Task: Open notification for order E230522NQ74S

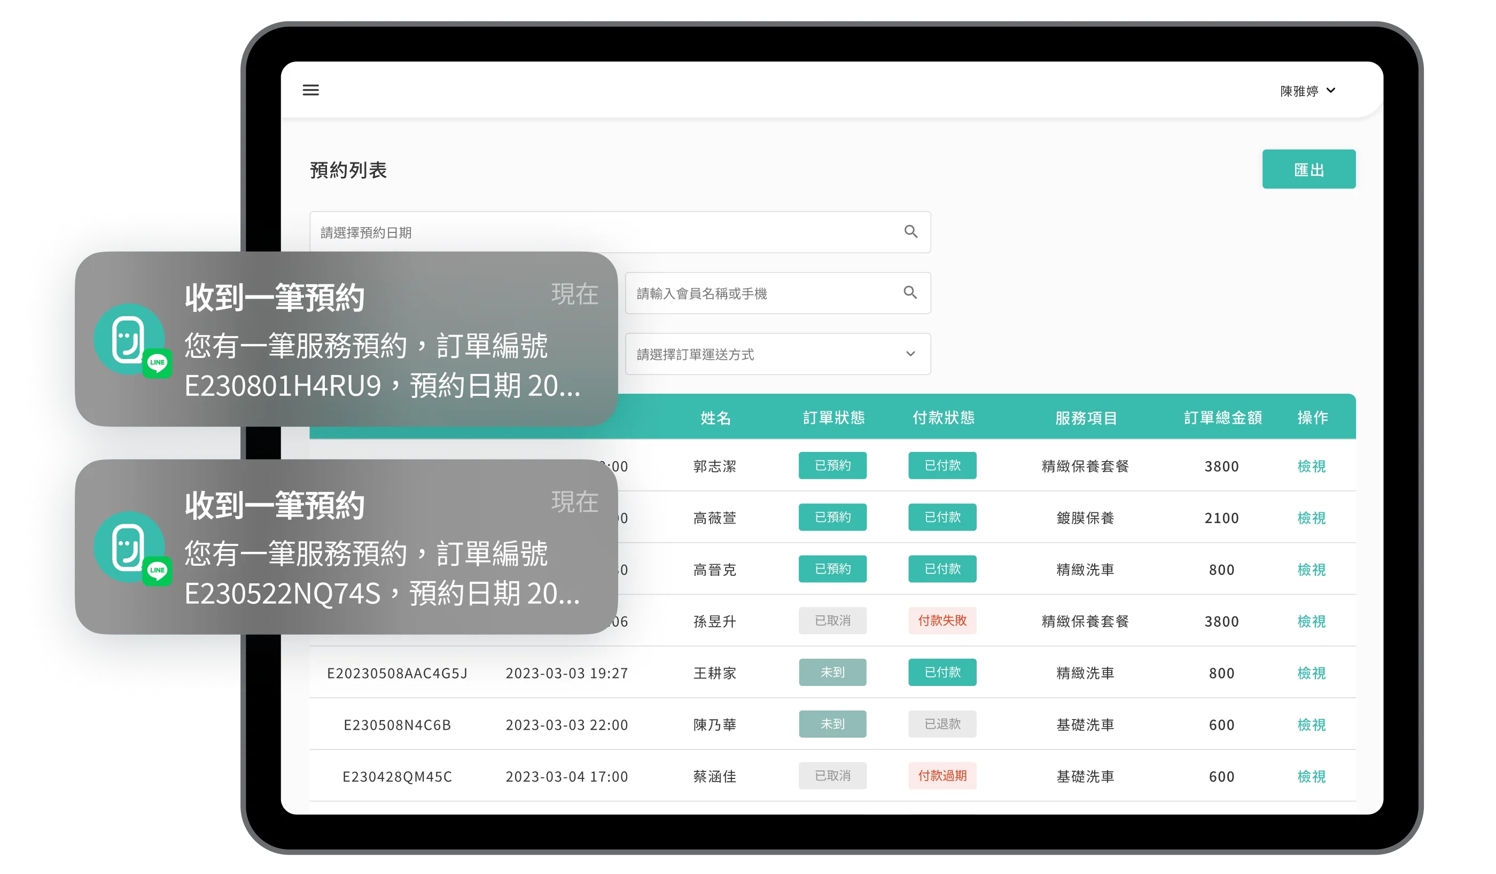Action: (346, 546)
